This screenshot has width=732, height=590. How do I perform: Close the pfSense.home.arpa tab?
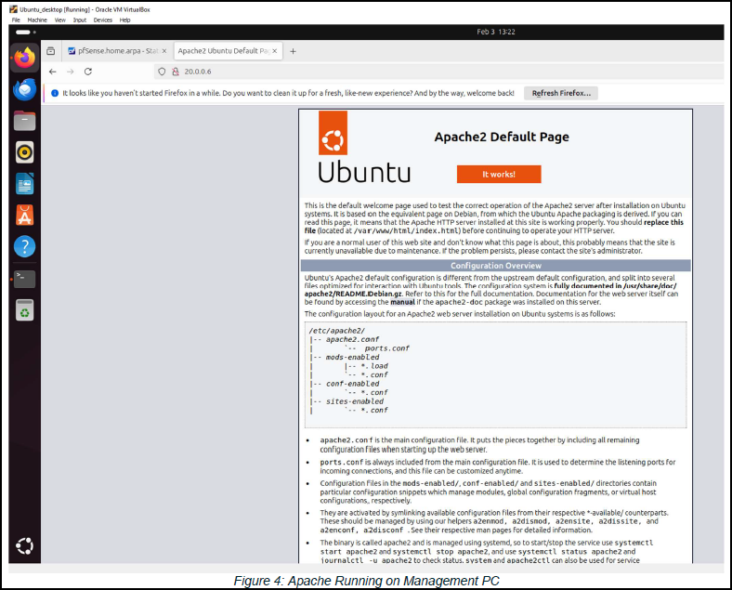click(163, 51)
